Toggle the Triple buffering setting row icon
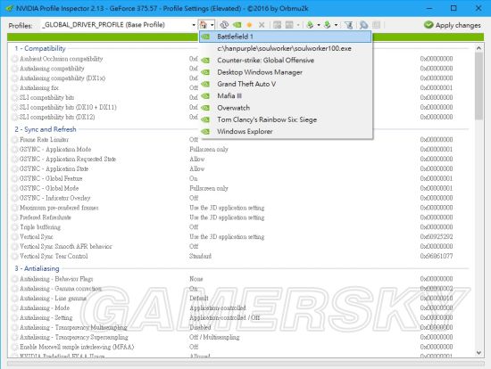This screenshot has width=491, height=369. (14, 227)
